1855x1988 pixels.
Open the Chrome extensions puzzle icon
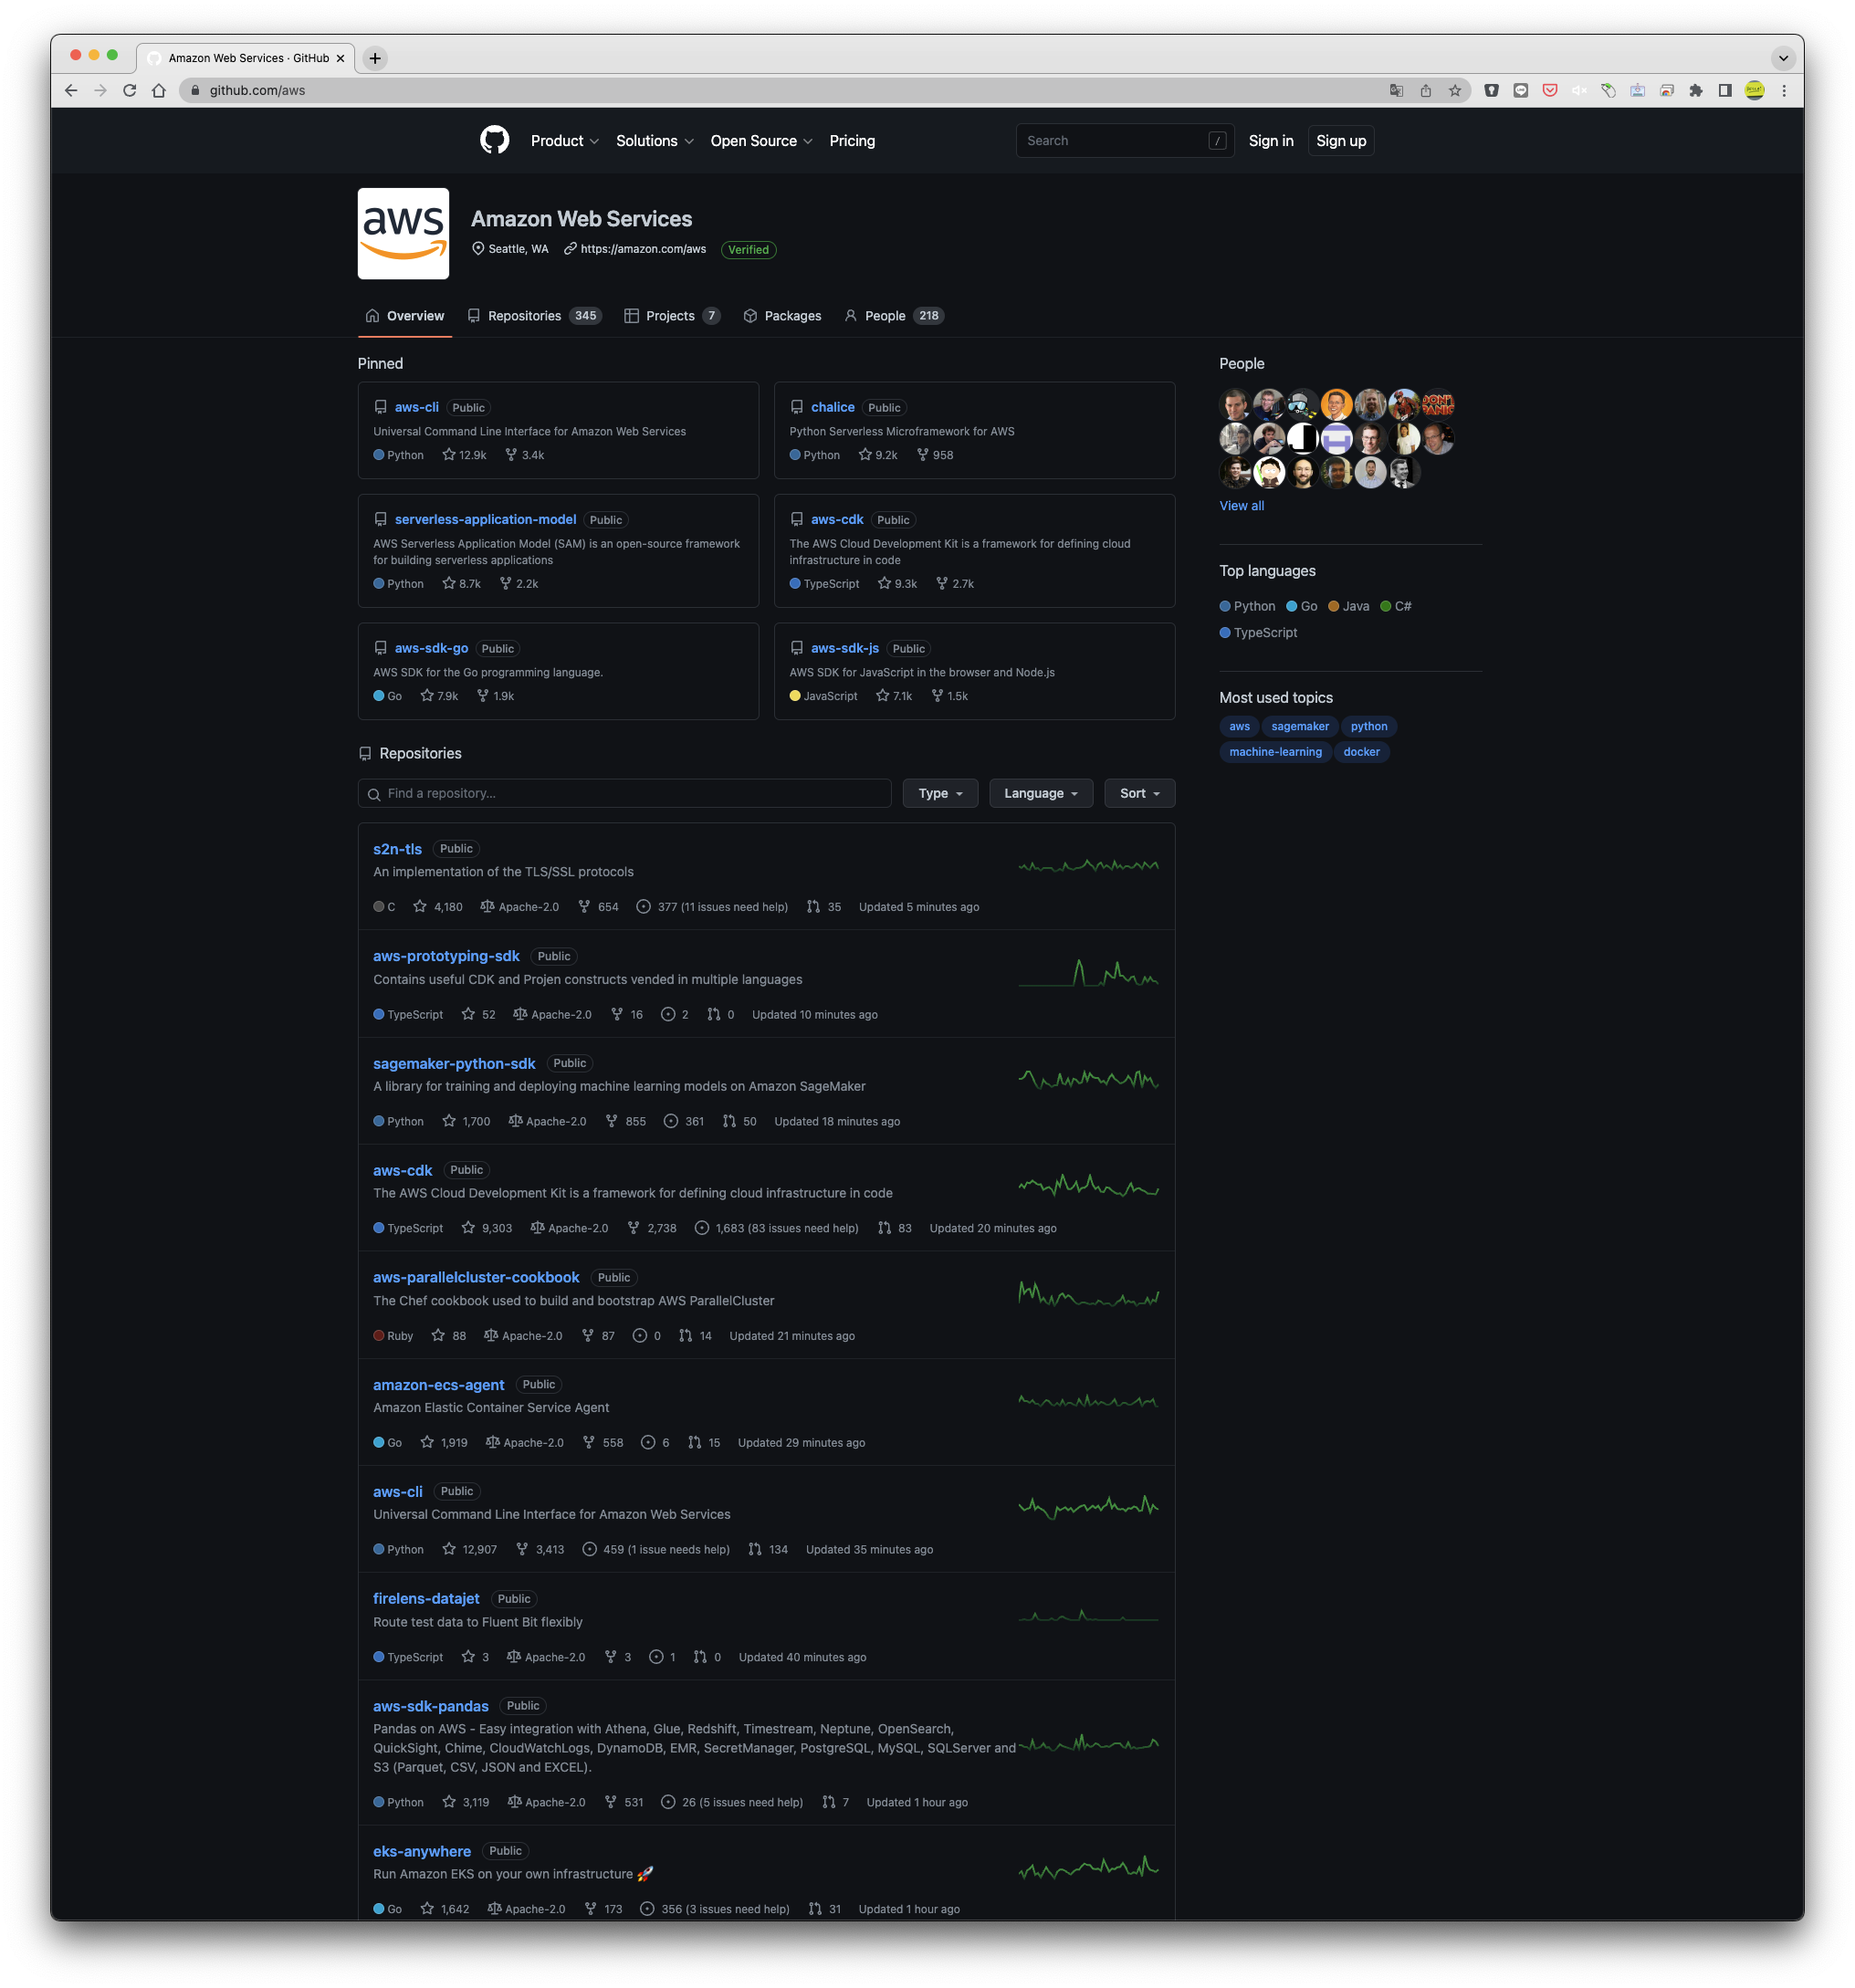pos(1695,90)
